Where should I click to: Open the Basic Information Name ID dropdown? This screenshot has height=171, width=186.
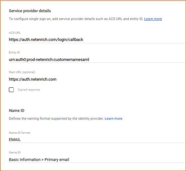tap(97, 159)
